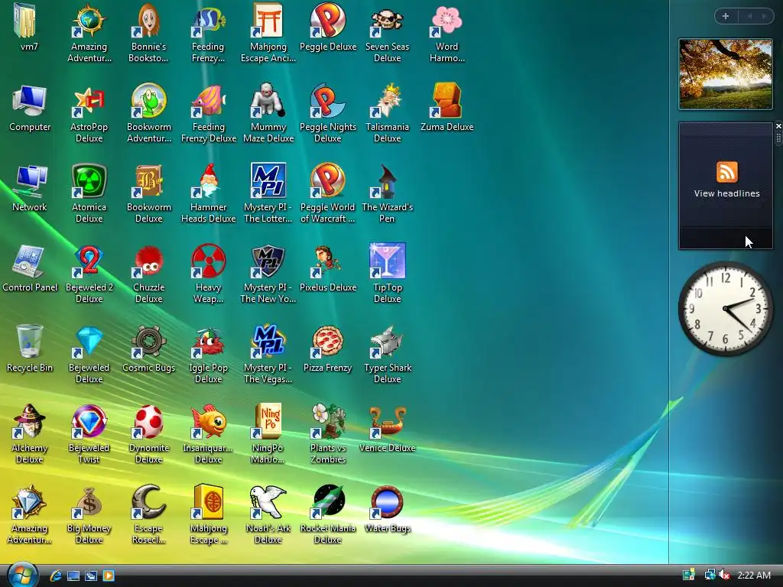Launch Internet Explorer from Quick Launch

[x=55, y=576]
